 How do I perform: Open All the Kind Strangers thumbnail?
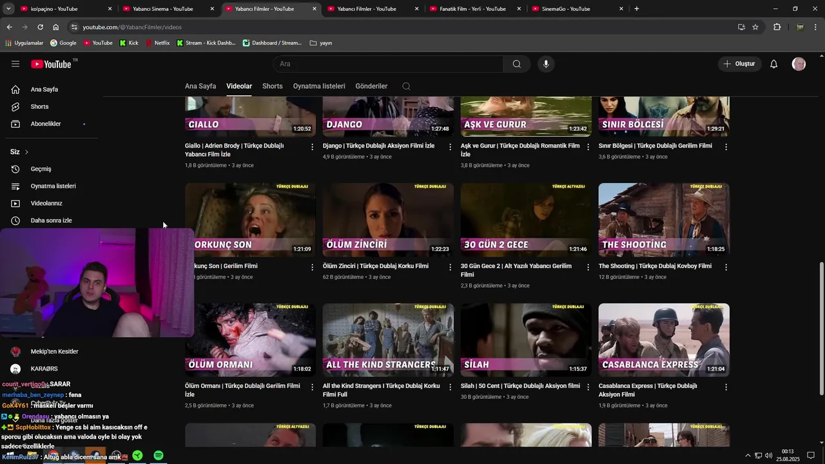pyautogui.click(x=388, y=340)
